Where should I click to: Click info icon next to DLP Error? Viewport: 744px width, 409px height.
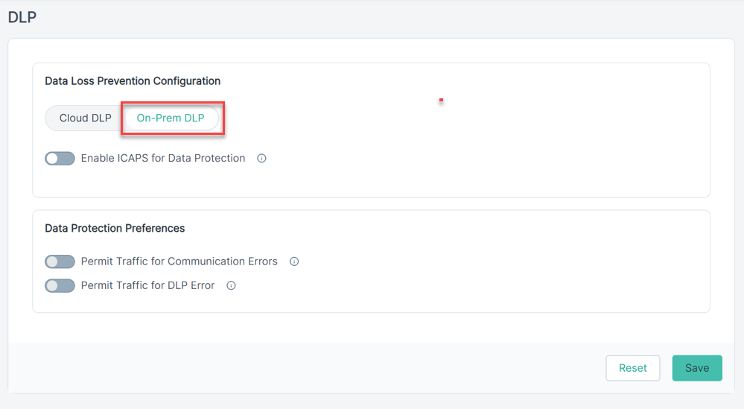(x=231, y=285)
